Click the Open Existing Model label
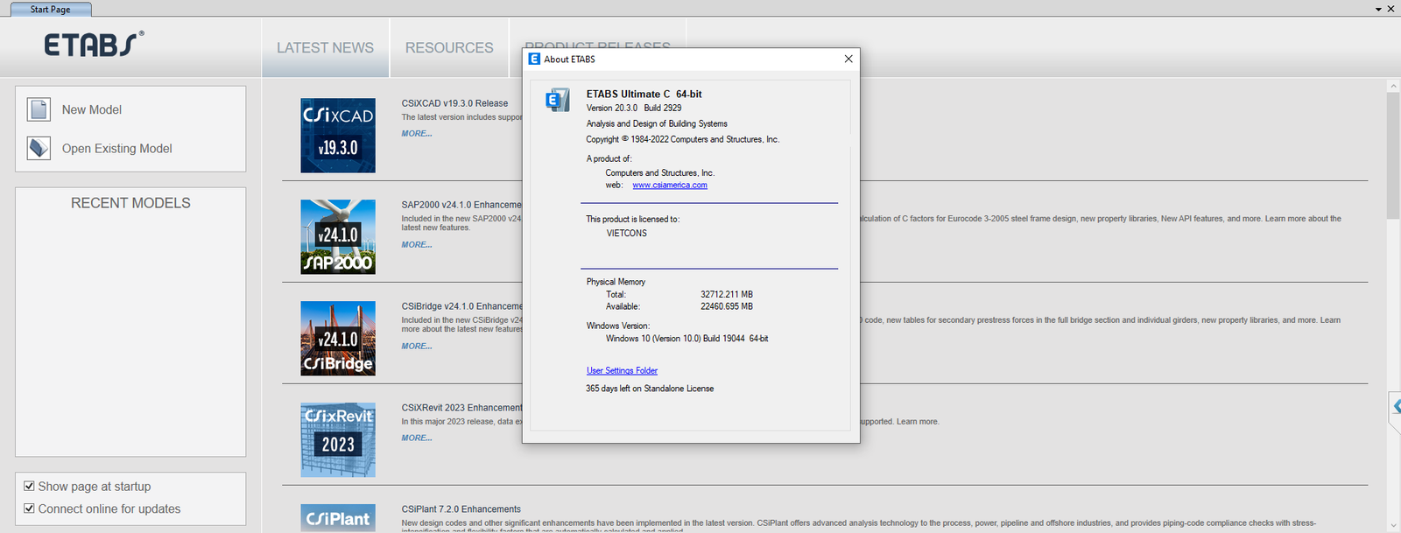1401x533 pixels. [x=116, y=149]
